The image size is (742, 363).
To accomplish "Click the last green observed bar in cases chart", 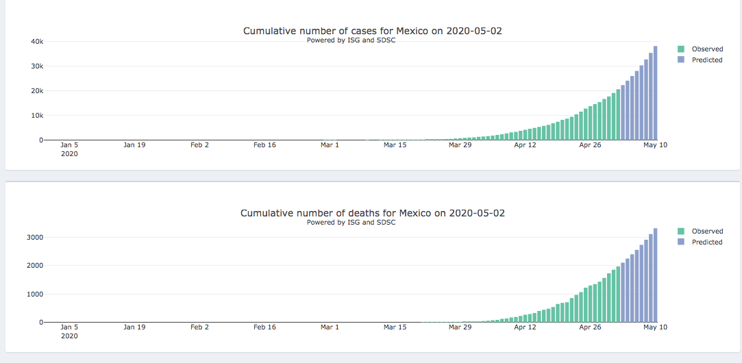I will pos(618,115).
